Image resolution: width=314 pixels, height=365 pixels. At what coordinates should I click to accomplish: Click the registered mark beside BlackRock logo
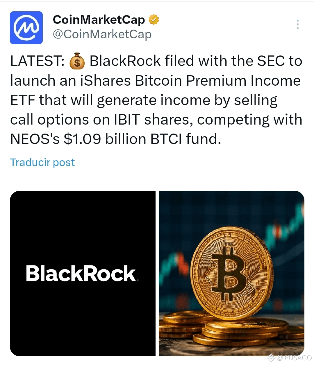138,280
